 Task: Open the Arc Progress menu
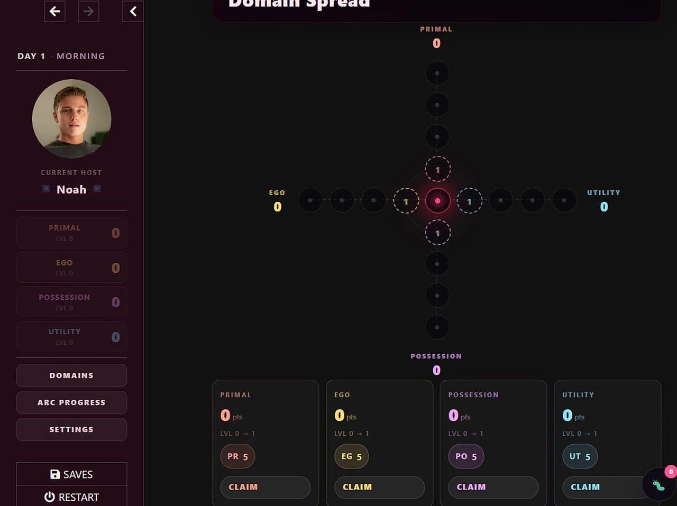(71, 402)
